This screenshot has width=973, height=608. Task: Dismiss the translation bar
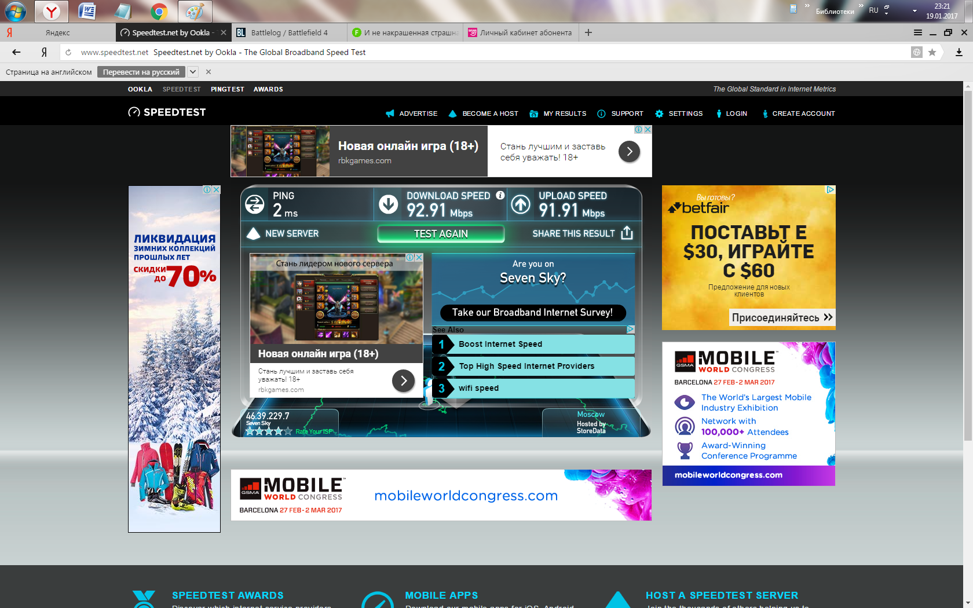209,72
